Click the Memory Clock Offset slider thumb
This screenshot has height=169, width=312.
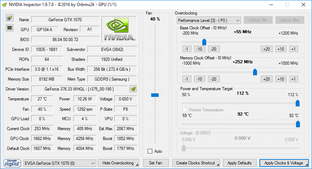[255, 72]
